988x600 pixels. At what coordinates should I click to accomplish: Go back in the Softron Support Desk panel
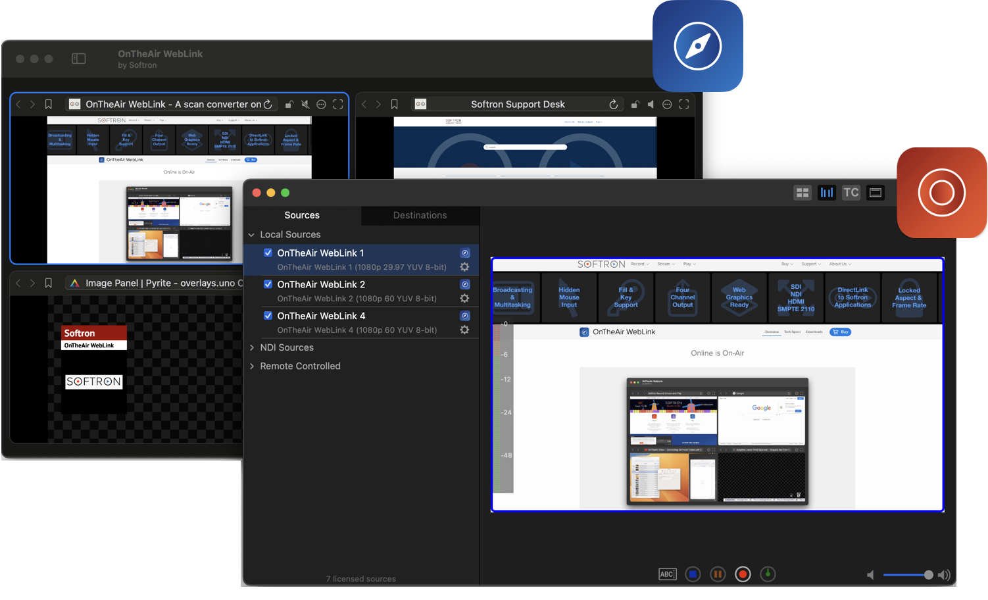364,104
